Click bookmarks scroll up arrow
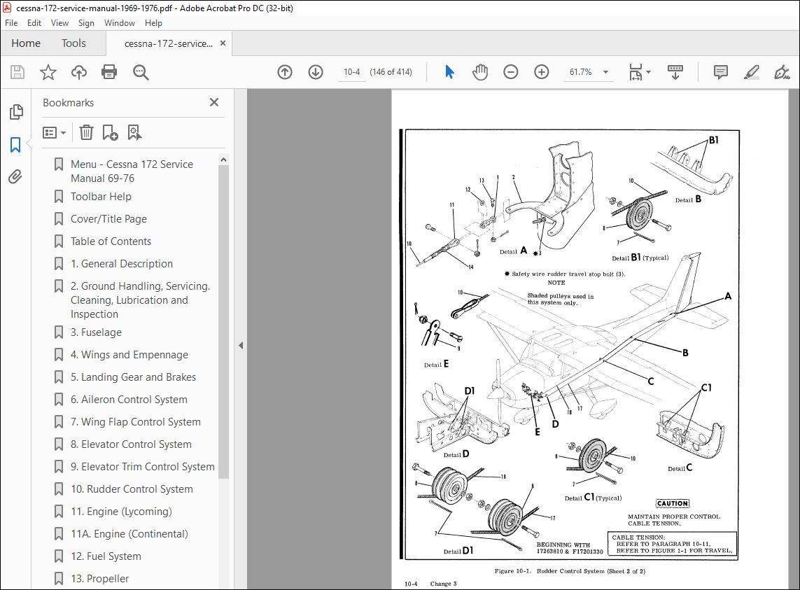Screen dimensions: 800x590 223,160
